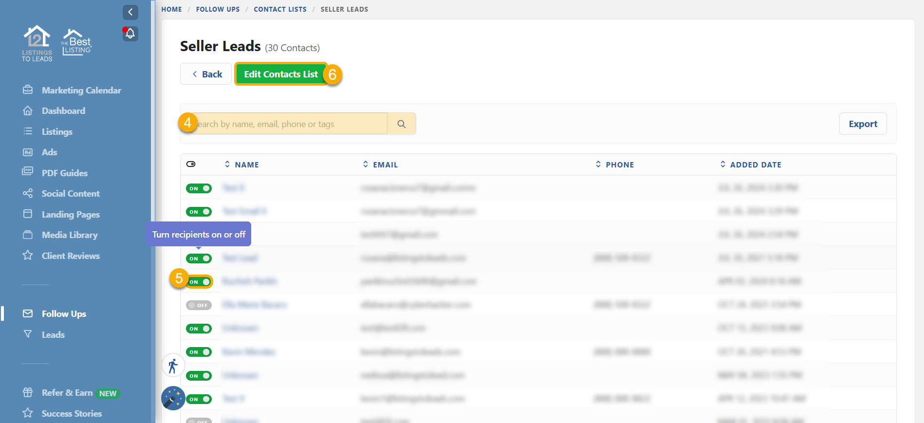Export the contacts list

click(863, 124)
